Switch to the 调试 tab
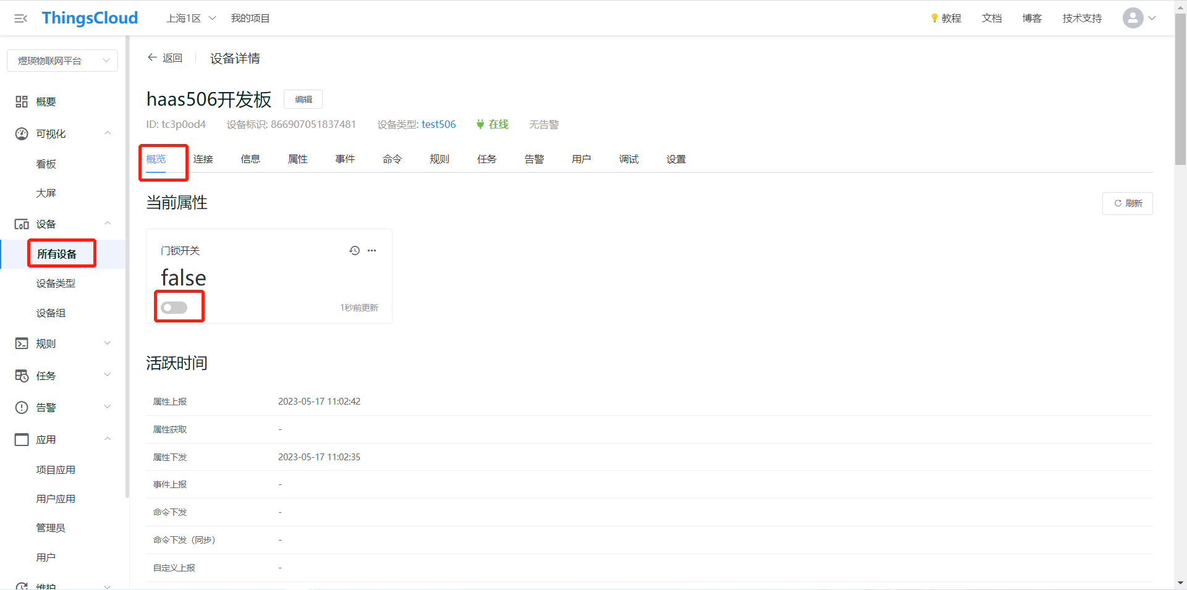The height and width of the screenshot is (590, 1187). click(x=629, y=159)
